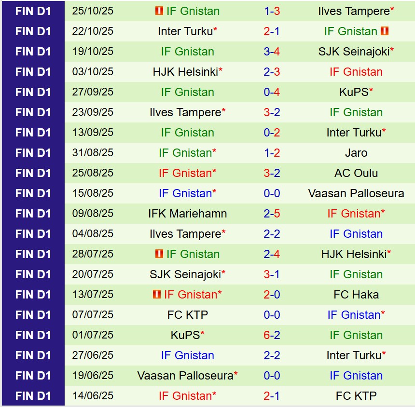Open Ilves Tampere in the 25/10/25 match
This screenshot has width=415, height=407.
click(354, 11)
